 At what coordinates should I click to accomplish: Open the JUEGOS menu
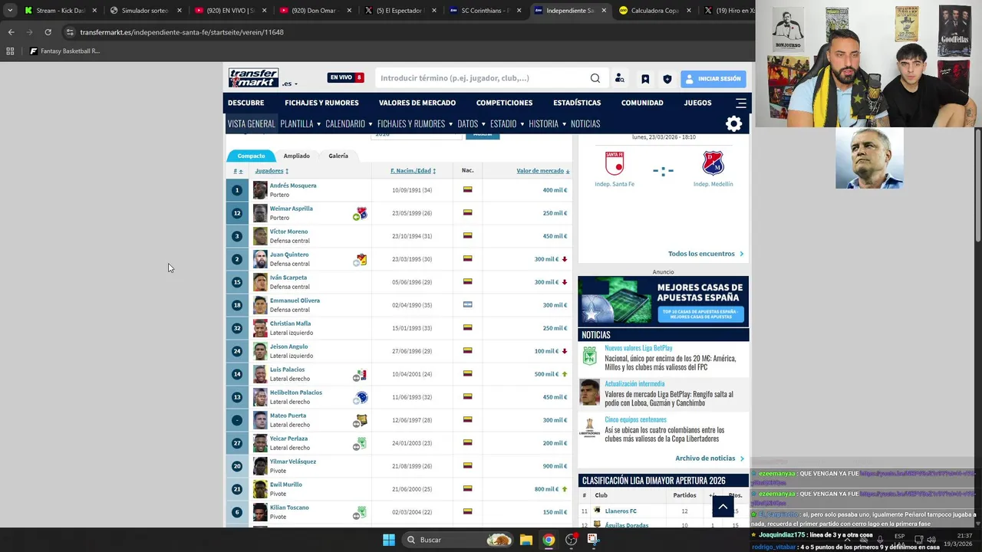tap(697, 103)
